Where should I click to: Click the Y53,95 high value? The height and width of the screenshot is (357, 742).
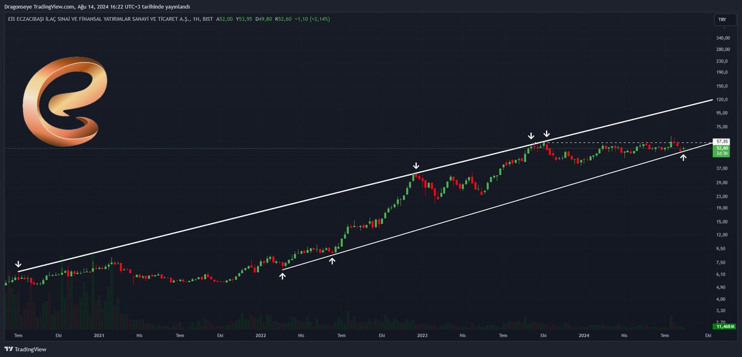tap(244, 19)
